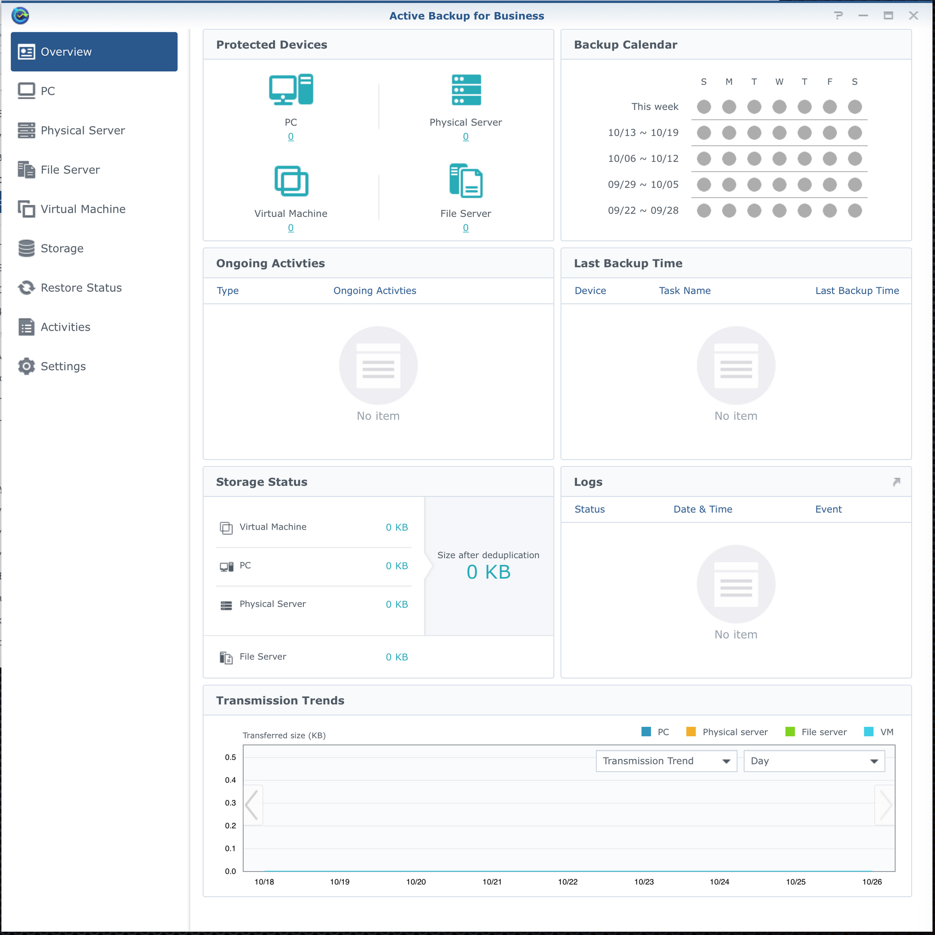
Task: Sort Logs by Date & Time column
Action: click(703, 509)
